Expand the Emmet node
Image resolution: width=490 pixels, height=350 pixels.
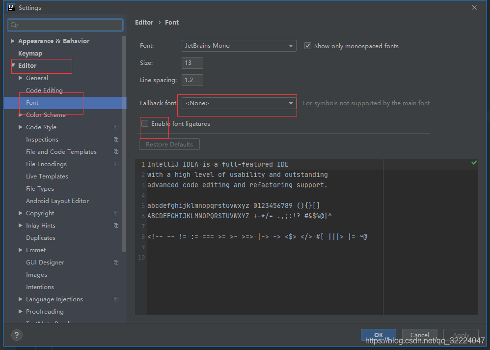[20, 250]
